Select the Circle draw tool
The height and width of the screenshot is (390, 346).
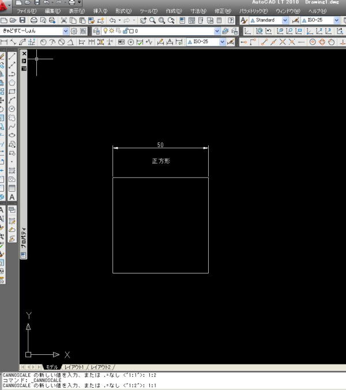pyautogui.click(x=12, y=109)
